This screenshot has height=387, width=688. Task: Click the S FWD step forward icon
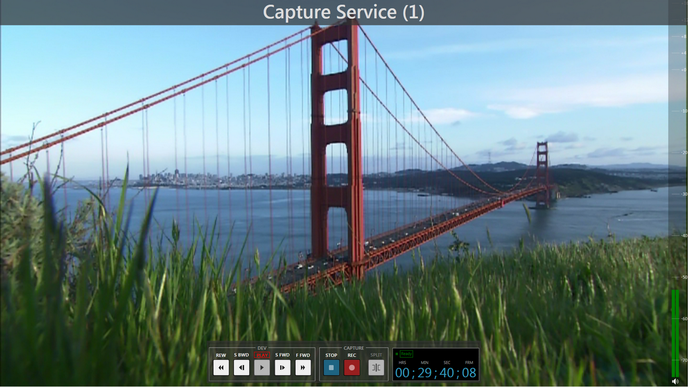pyautogui.click(x=283, y=368)
